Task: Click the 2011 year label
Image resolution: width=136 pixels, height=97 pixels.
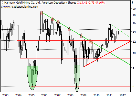Action: click(x=110, y=95)
